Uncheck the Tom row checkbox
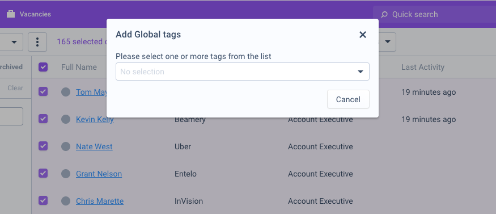Screen dimensions: 496x214 (43, 92)
